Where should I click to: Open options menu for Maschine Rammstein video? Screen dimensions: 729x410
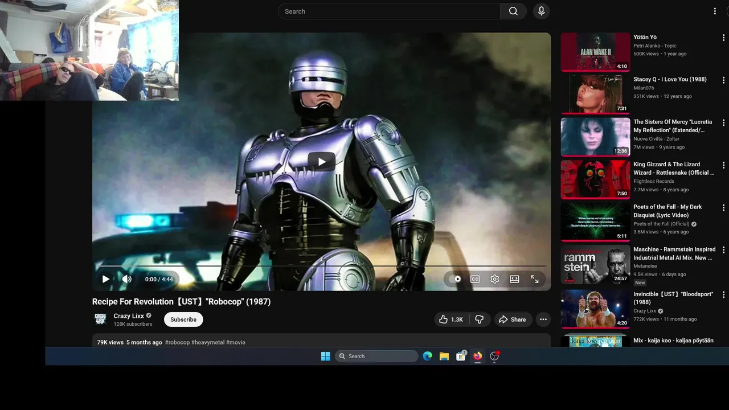[723, 250]
